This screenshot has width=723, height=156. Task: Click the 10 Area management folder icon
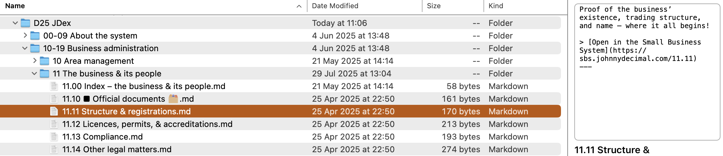[44, 61]
